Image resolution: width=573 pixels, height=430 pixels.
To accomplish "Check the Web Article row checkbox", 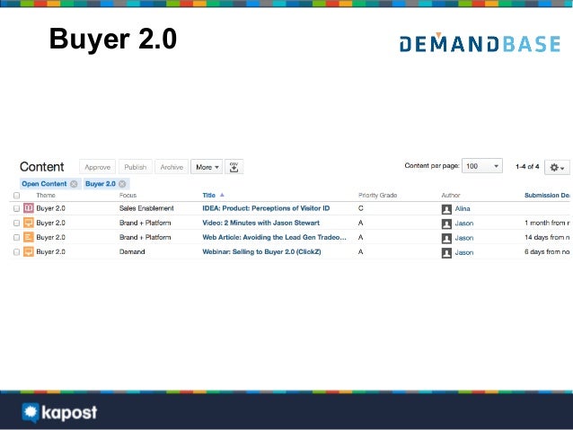I will (16, 238).
